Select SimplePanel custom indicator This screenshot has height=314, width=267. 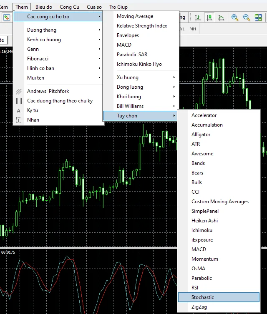(219, 211)
